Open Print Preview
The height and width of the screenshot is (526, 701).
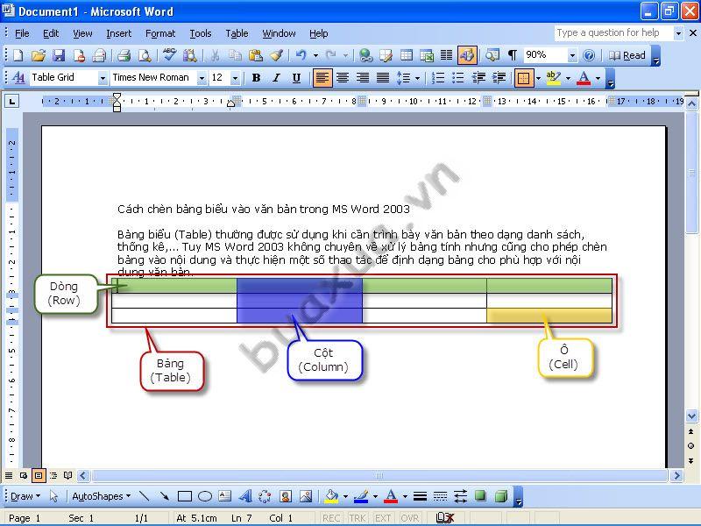tap(145, 55)
